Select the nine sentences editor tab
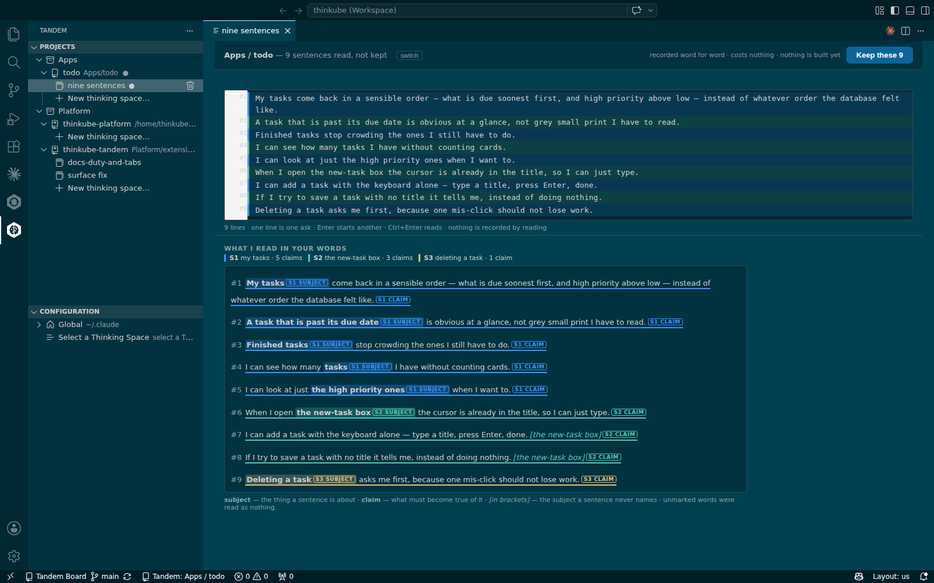Screen dimensions: 934x583 pos(250,31)
